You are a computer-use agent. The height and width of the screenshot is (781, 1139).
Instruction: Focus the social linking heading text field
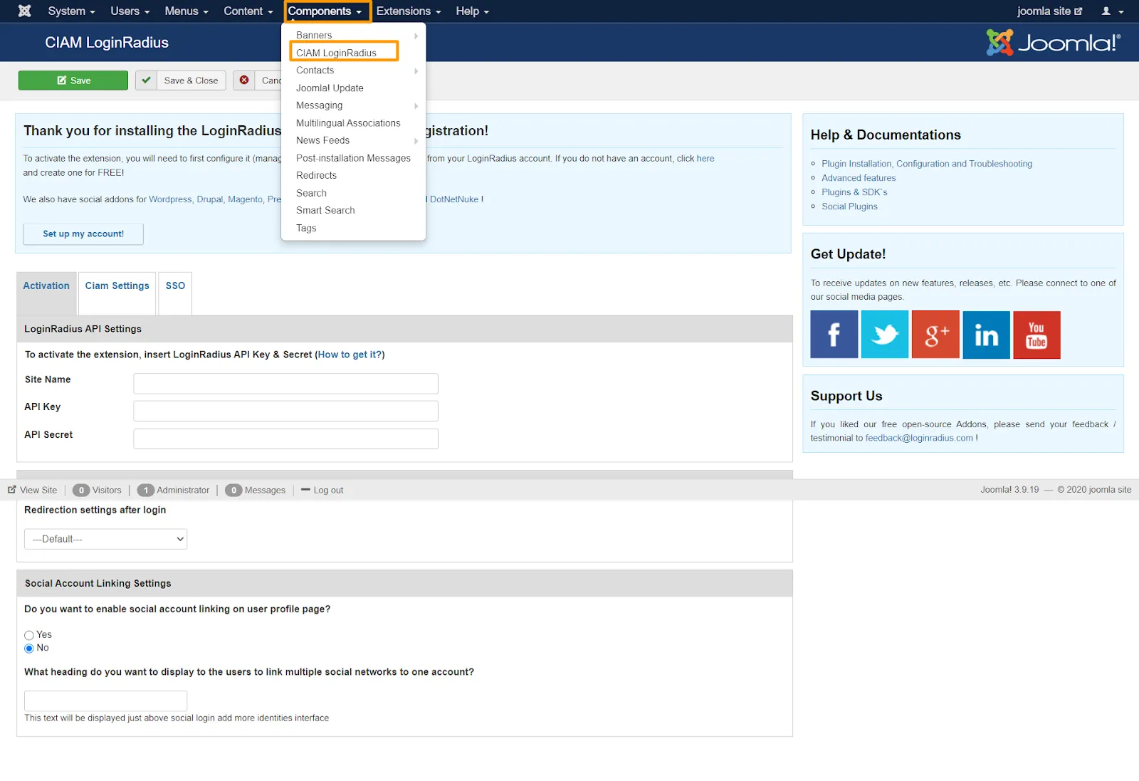tap(105, 701)
